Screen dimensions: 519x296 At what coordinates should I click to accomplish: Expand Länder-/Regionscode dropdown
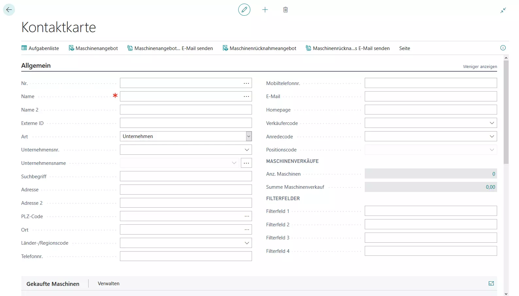tap(247, 243)
